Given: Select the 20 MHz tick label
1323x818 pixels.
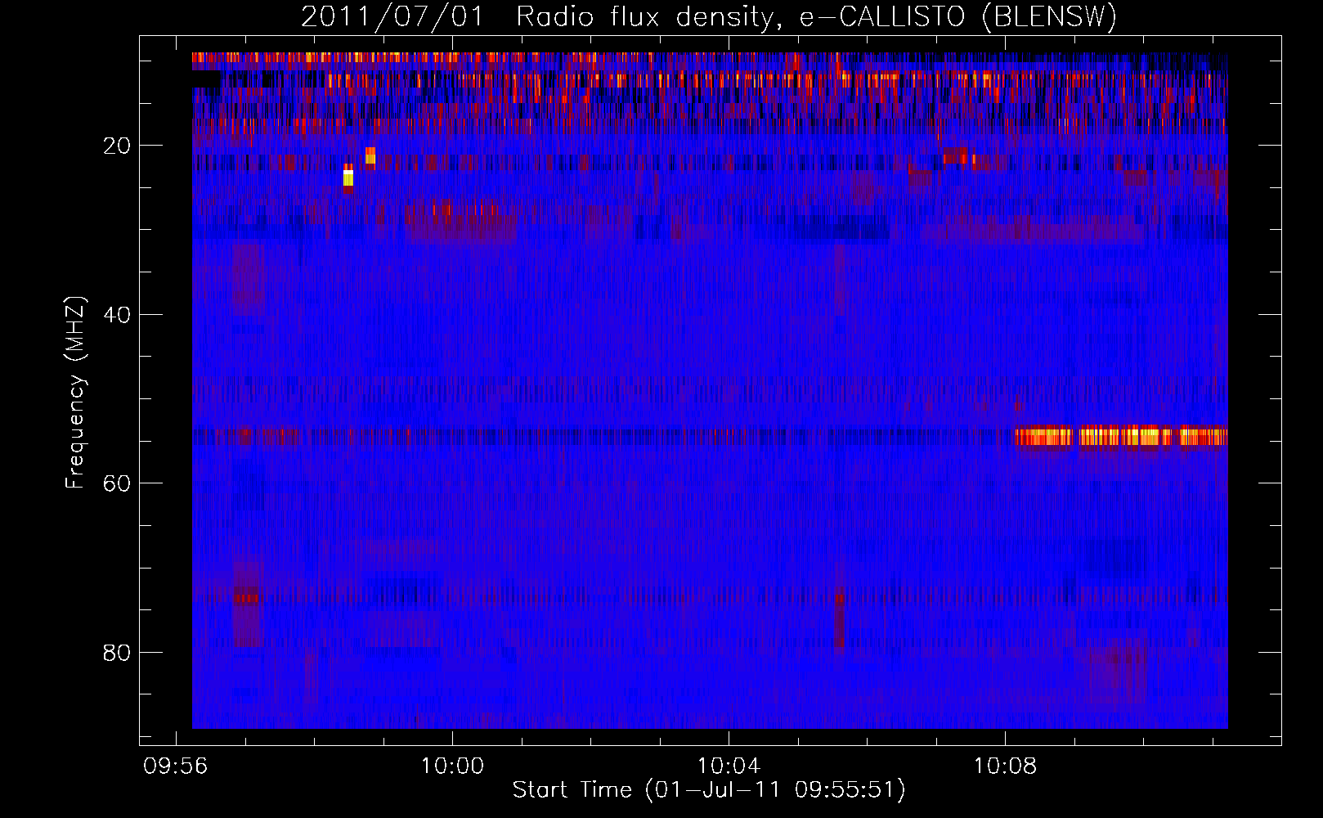Looking at the screenshot, I should click(118, 146).
